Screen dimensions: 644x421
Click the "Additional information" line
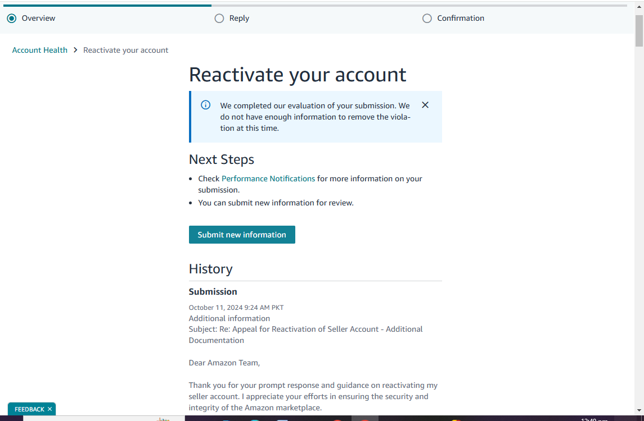pyautogui.click(x=229, y=318)
